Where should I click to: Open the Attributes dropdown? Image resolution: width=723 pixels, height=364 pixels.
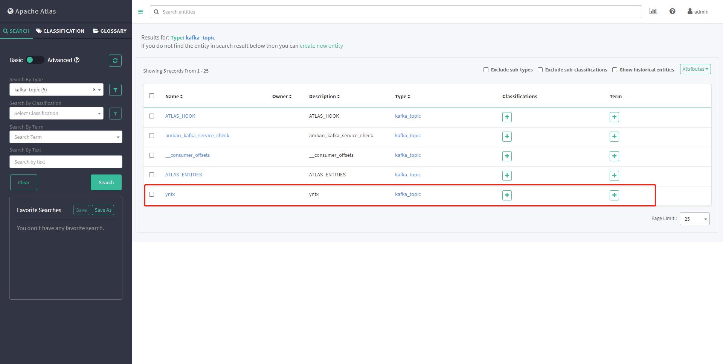click(x=695, y=69)
